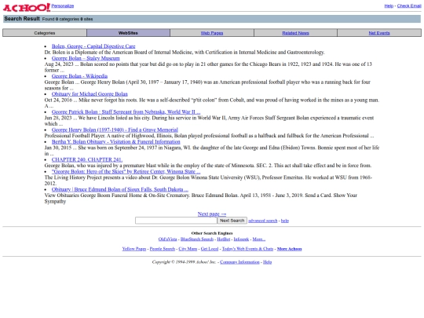Click the Search Result heading text
Screen dimensions: 424x318
[22, 19]
